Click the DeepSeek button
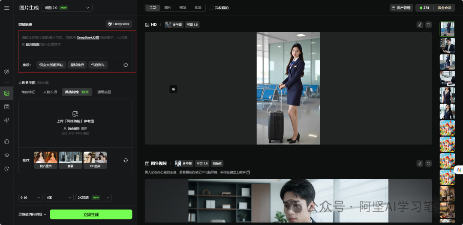The image size is (463, 225). 119,24
